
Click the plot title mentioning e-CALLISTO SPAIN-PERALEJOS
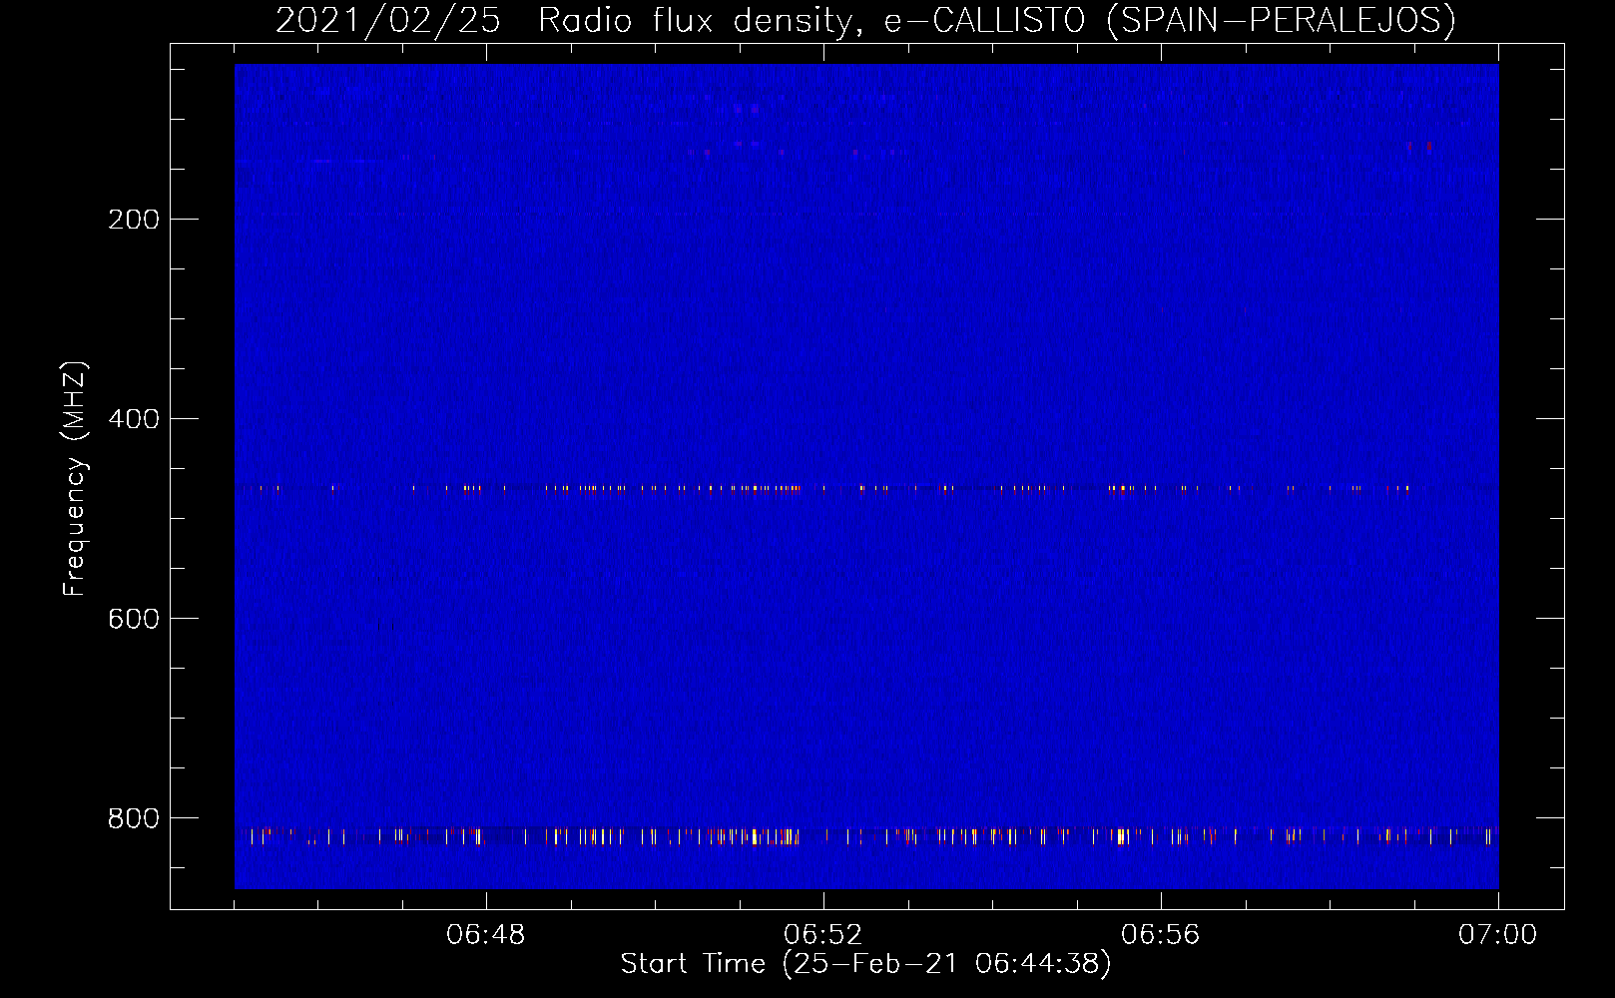coord(865,20)
